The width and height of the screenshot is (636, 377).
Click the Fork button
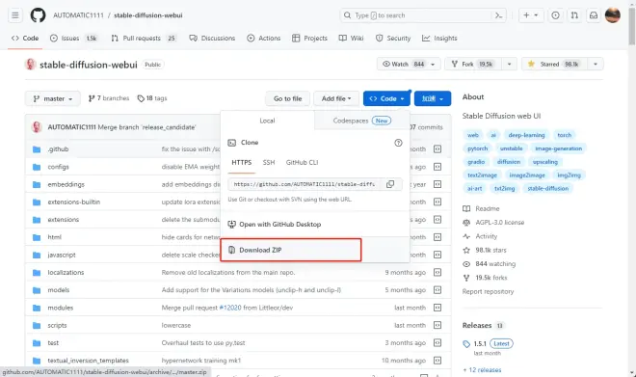[473, 64]
